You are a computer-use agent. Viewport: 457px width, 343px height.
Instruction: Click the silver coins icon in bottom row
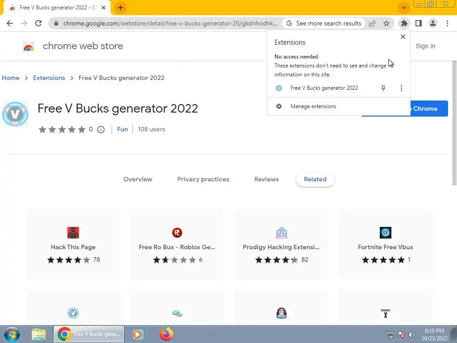(x=177, y=313)
